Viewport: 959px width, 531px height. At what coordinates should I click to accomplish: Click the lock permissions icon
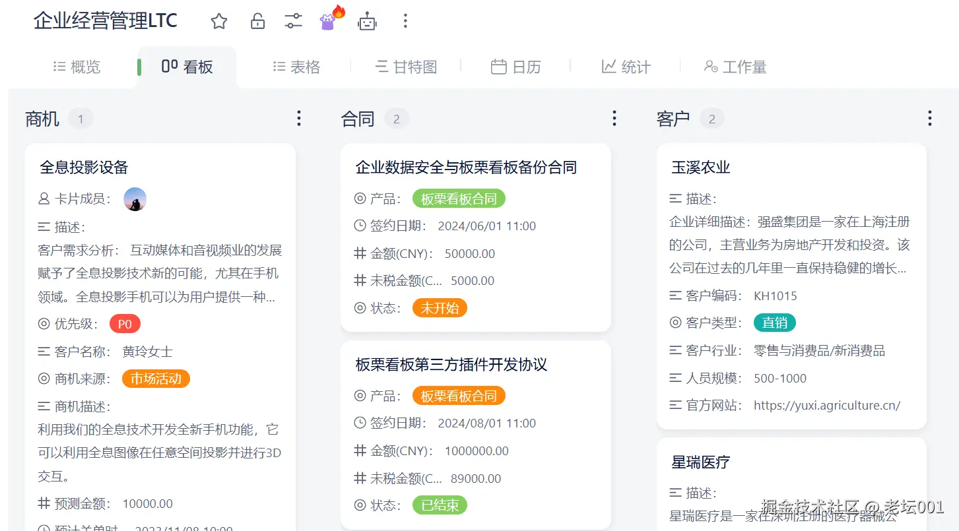click(x=257, y=20)
